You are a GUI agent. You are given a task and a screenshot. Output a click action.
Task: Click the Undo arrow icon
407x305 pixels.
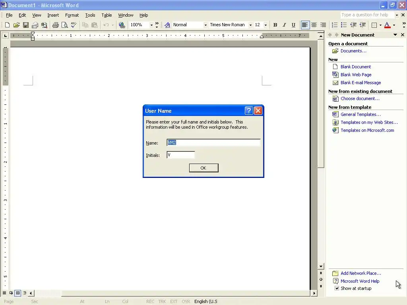pos(106,25)
